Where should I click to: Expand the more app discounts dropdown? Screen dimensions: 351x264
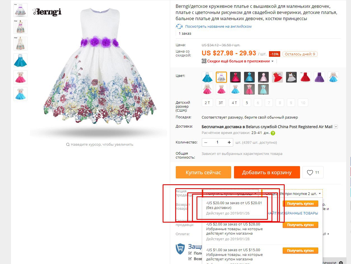pos(272,61)
